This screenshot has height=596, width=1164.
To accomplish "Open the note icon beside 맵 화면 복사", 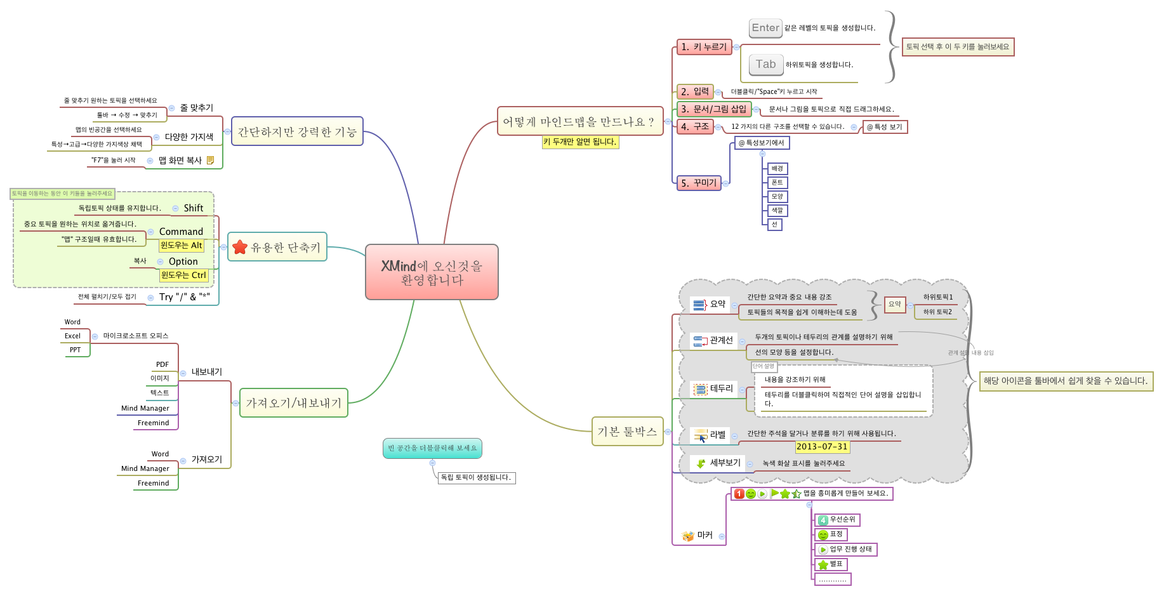I will (x=210, y=161).
